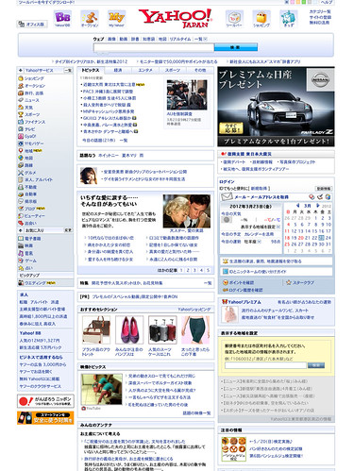Viewport: 354px width, 471px height.
Task: Click the blue 検索 search button
Action: [x=236, y=47]
